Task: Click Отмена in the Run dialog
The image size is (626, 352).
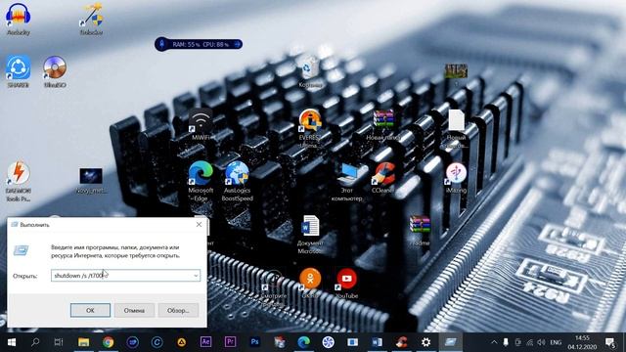Action: pos(134,310)
